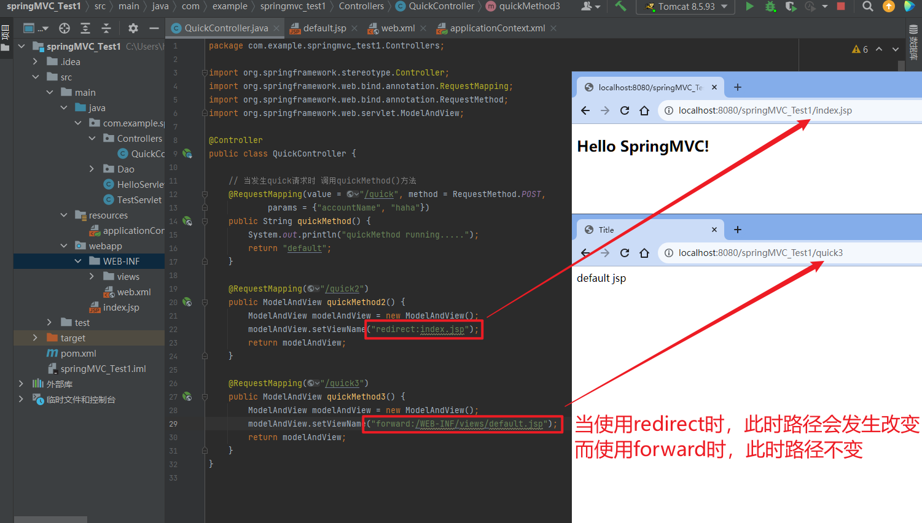Run Tomcat with the green play button
Viewport: 922px width, 523px height.
[x=749, y=6]
